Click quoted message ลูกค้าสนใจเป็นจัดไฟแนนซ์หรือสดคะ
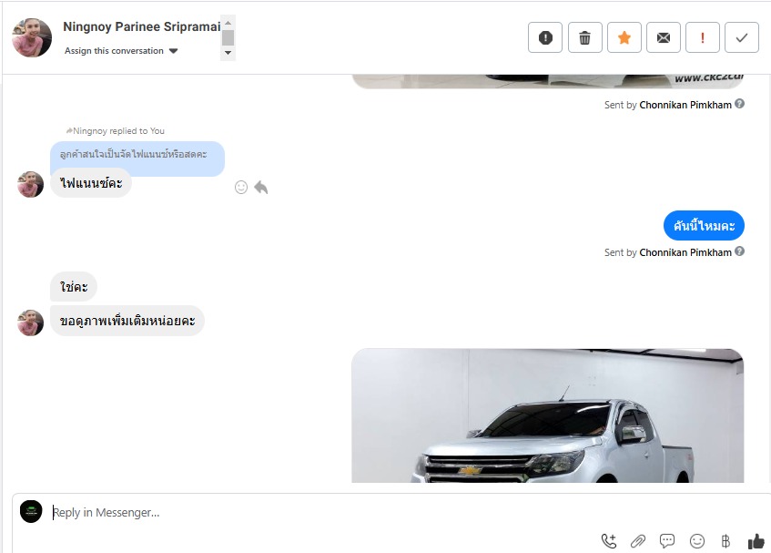Image resolution: width=771 pixels, height=553 pixels. [137, 155]
